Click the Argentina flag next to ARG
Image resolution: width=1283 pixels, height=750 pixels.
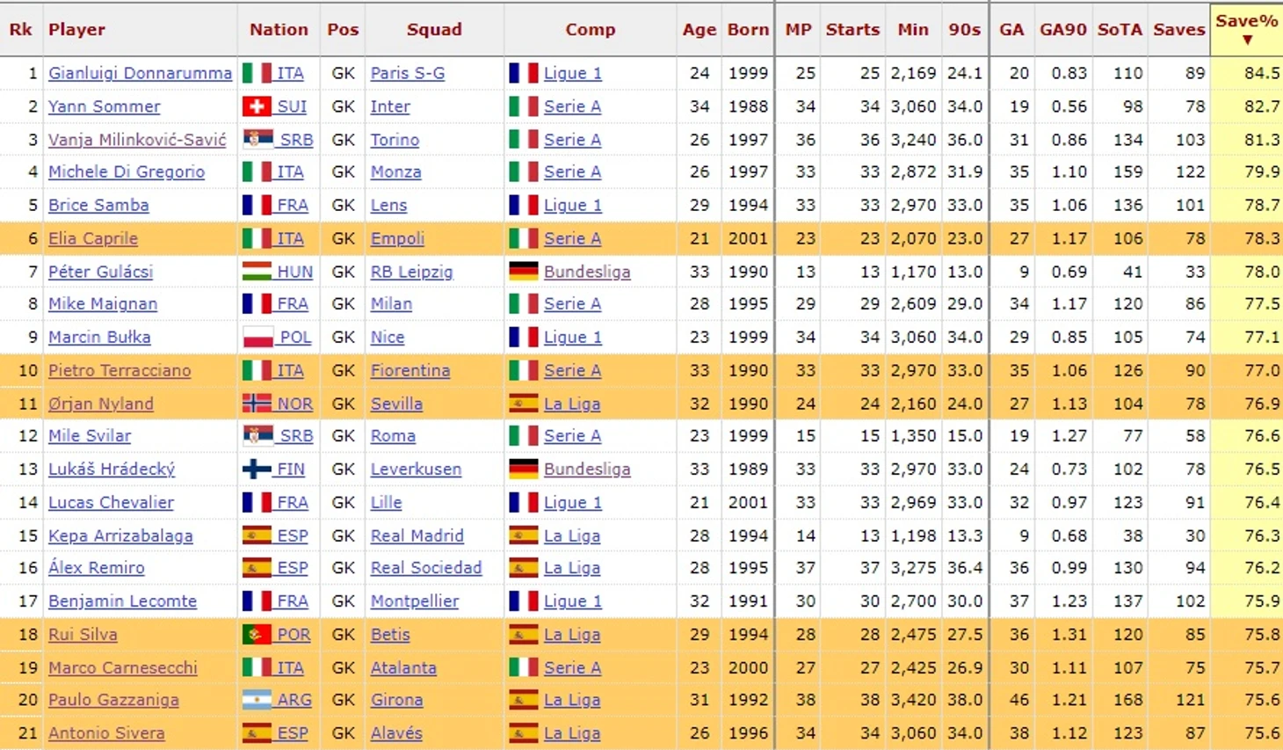click(257, 700)
